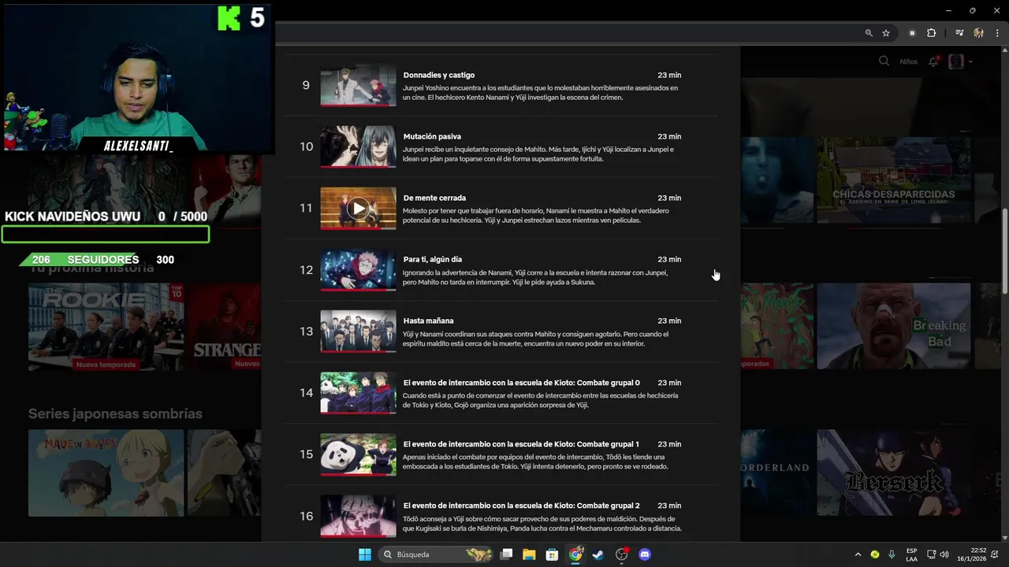This screenshot has height=567, width=1009.
Task: Open Discord from the taskbar
Action: tap(645, 554)
